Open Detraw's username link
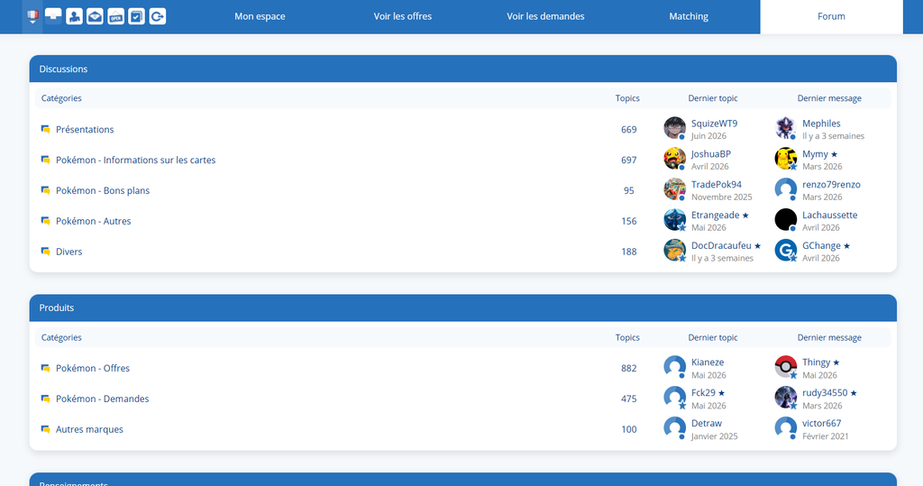Image resolution: width=923 pixels, height=486 pixels. [x=707, y=424]
